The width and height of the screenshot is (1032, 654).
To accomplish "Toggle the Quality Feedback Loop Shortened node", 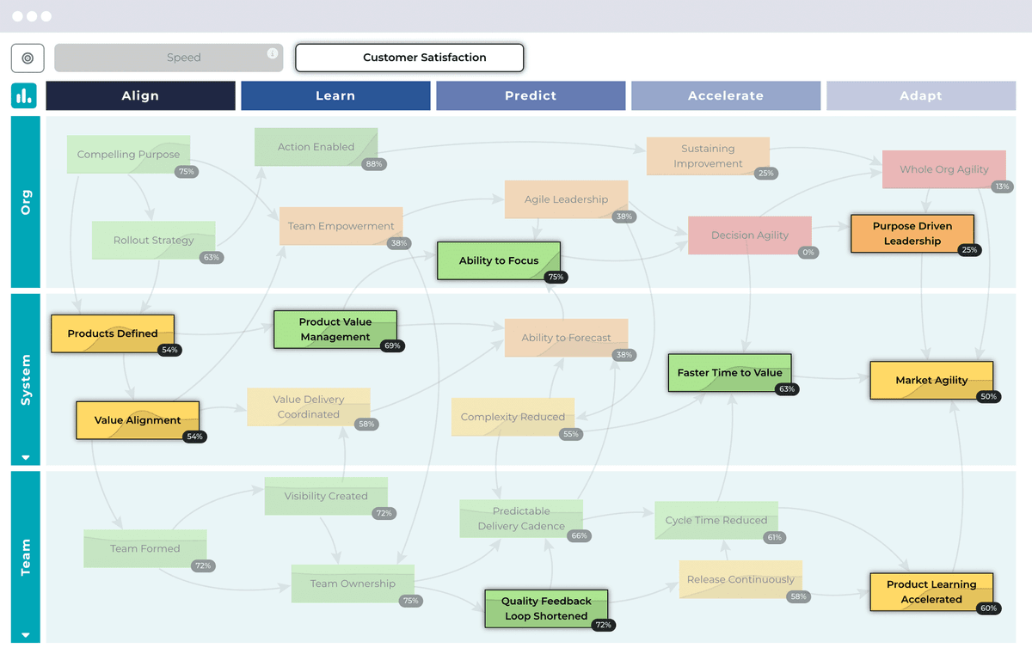I will [546, 607].
